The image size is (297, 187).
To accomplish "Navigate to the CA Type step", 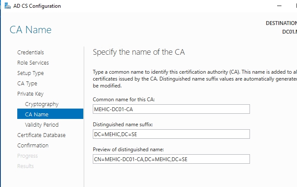I will click(x=27, y=84).
